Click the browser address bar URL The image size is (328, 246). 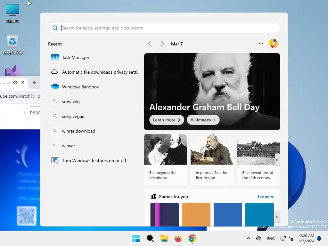click(20, 96)
